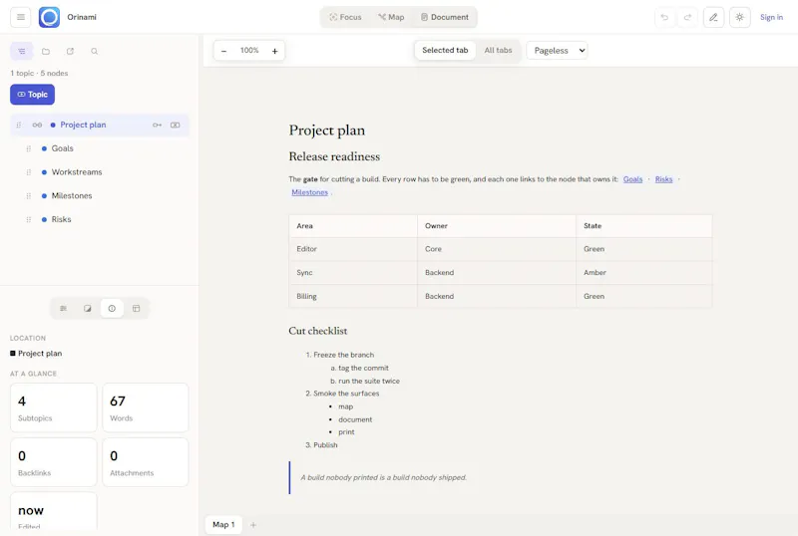This screenshot has width=798, height=536.
Task: Switch to the Focus view tab
Action: (x=345, y=17)
